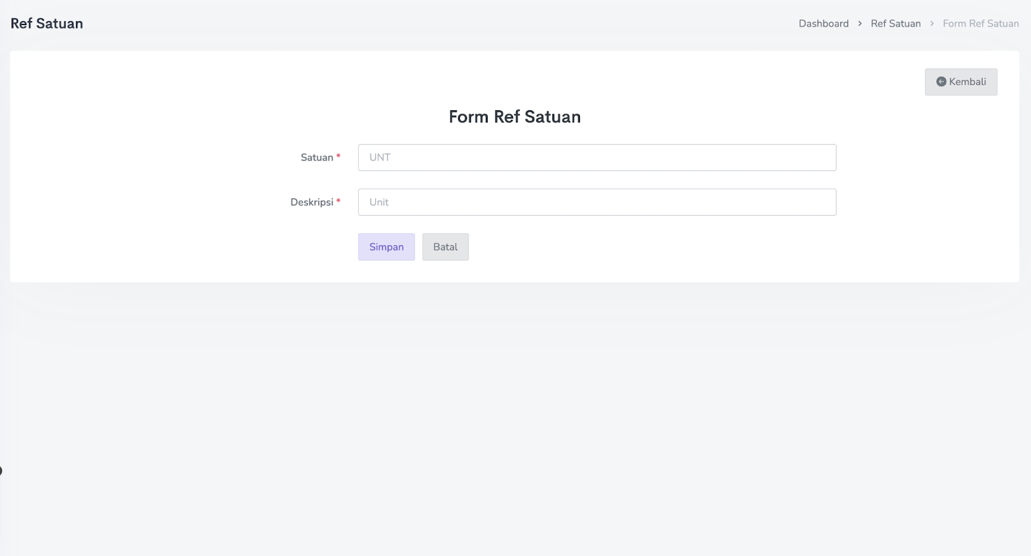The image size is (1031, 556).
Task: Cancel the form with Batal button
Action: click(445, 247)
